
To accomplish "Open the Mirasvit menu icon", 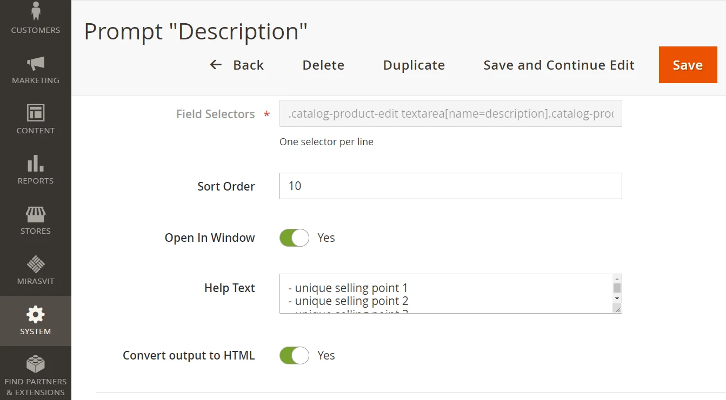I will pos(36,264).
